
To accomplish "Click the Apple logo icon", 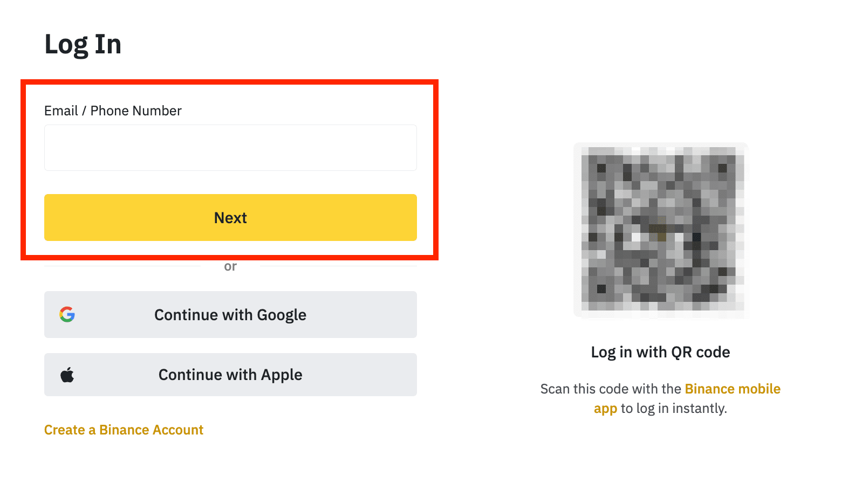I will point(67,375).
